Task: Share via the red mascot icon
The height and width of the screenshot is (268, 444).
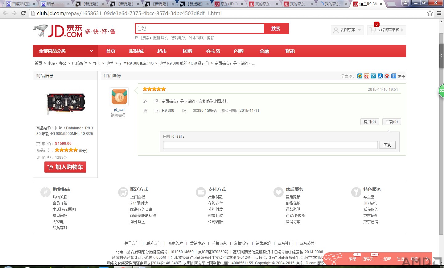Action: pos(387,76)
